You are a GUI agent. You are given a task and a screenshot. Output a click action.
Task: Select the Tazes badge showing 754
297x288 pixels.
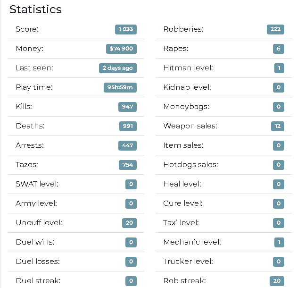click(128, 165)
